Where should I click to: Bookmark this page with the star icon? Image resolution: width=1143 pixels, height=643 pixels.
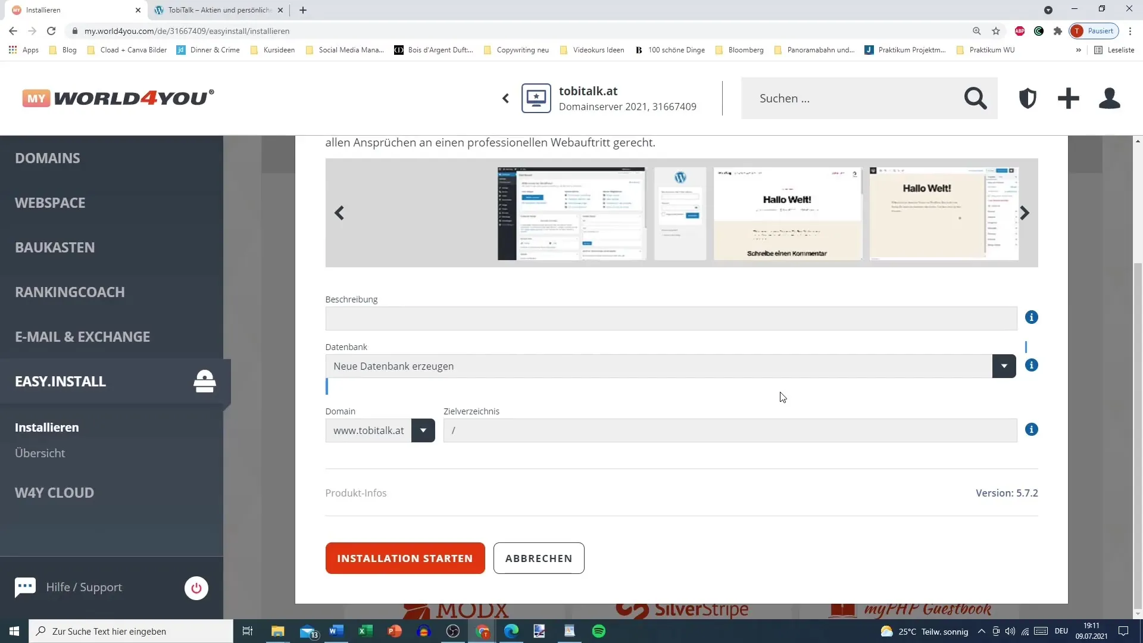click(x=996, y=31)
